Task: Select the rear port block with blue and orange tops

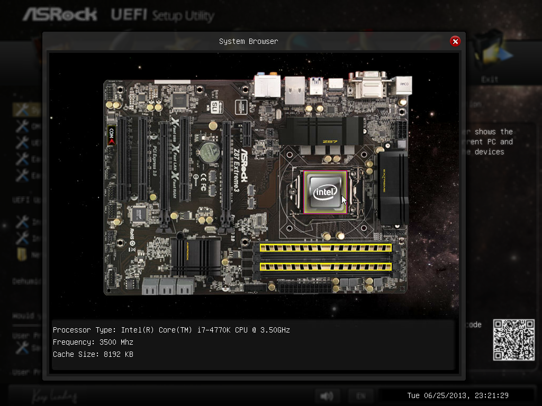Action: pyautogui.click(x=267, y=85)
